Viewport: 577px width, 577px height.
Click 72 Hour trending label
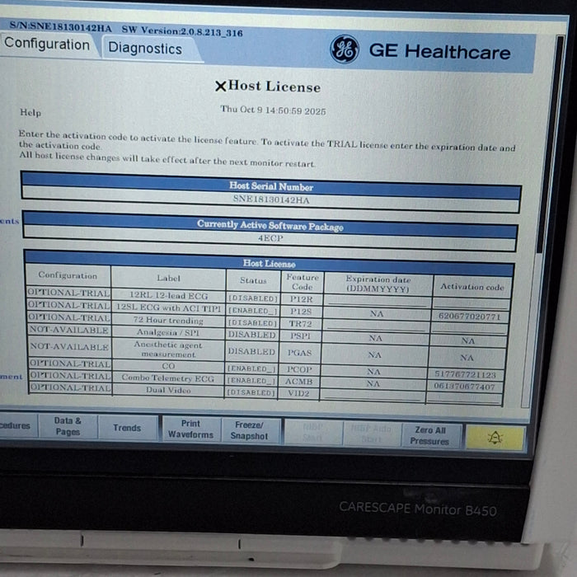(168, 321)
